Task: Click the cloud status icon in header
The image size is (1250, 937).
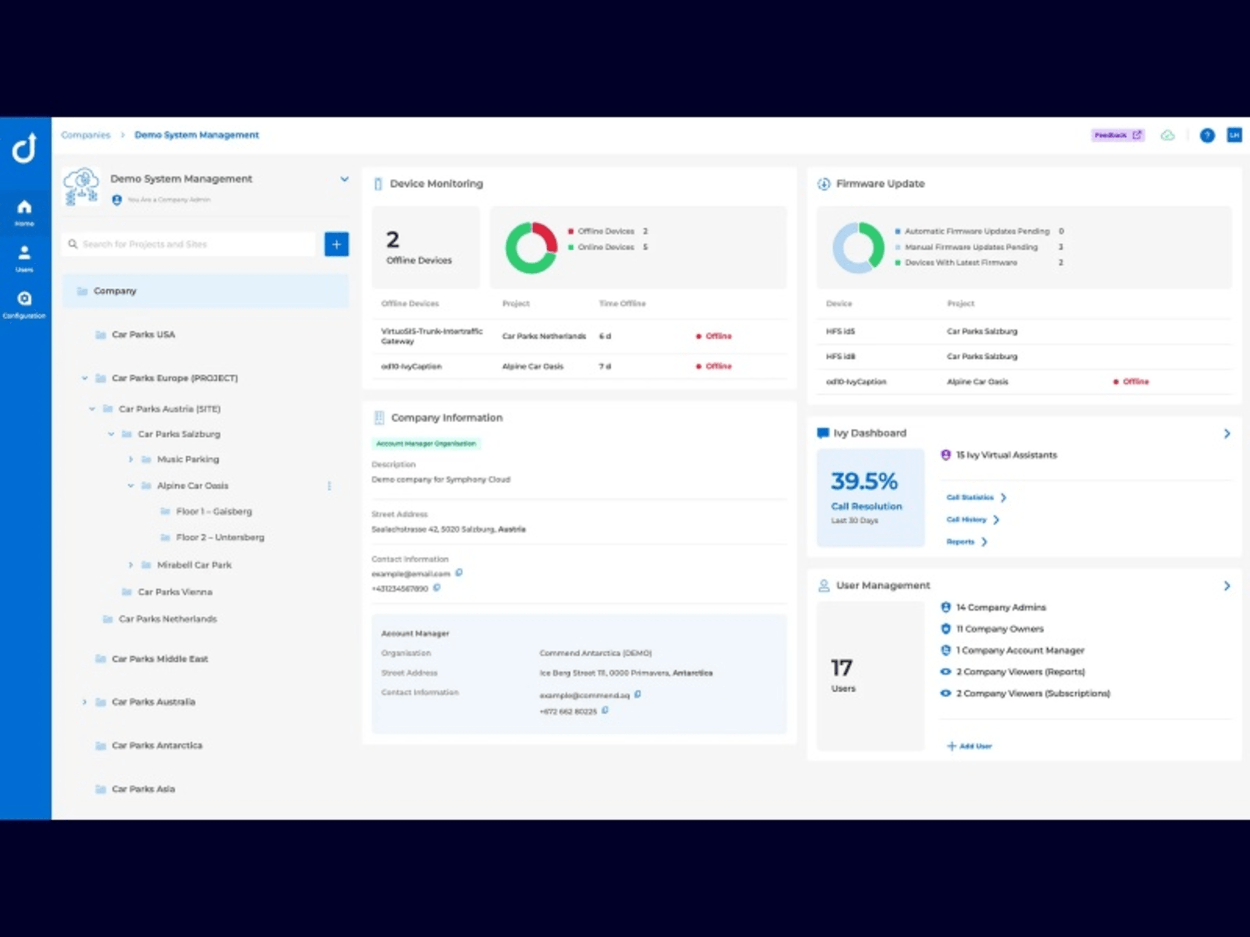Action: point(1168,136)
